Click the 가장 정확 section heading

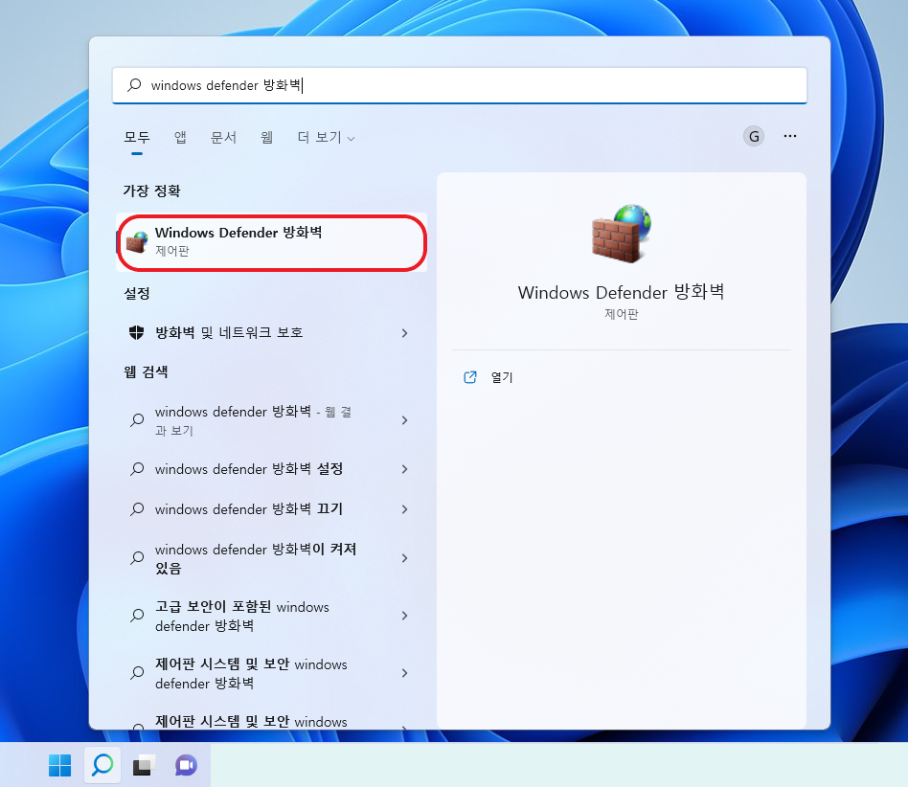point(151,191)
